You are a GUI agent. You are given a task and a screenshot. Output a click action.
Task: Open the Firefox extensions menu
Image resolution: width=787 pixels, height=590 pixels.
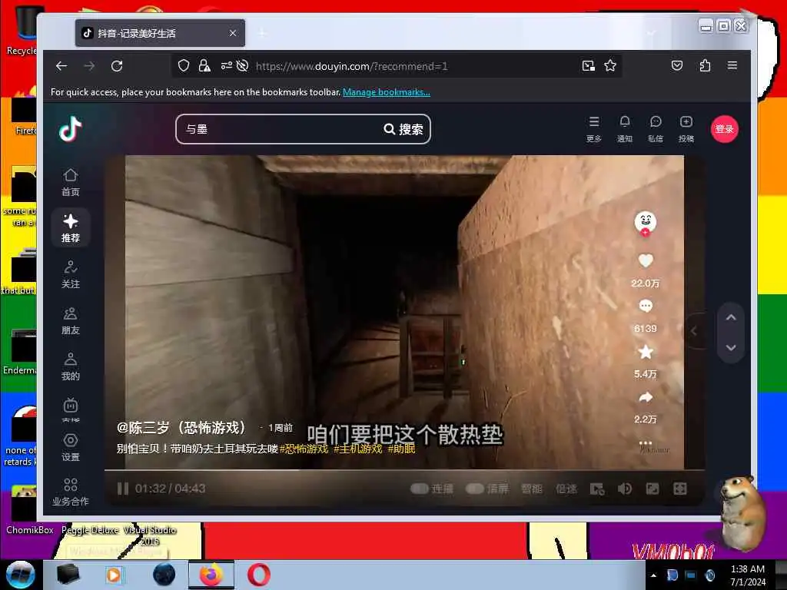pyautogui.click(x=705, y=66)
